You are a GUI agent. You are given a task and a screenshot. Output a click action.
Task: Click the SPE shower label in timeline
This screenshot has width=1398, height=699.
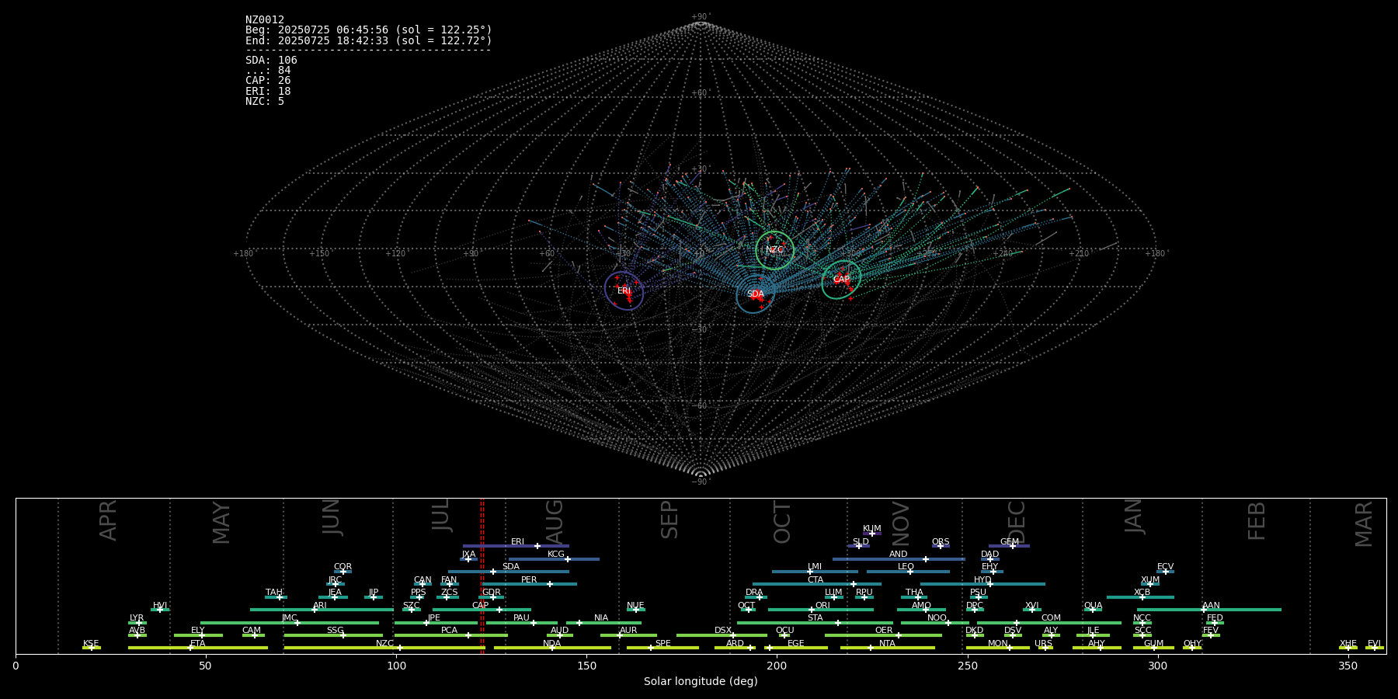[662, 644]
